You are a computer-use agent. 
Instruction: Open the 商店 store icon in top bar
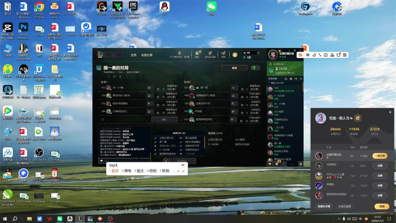coord(197,54)
